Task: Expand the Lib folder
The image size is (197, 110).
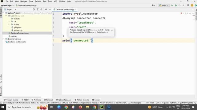Action: pyautogui.click(x=9, y=22)
